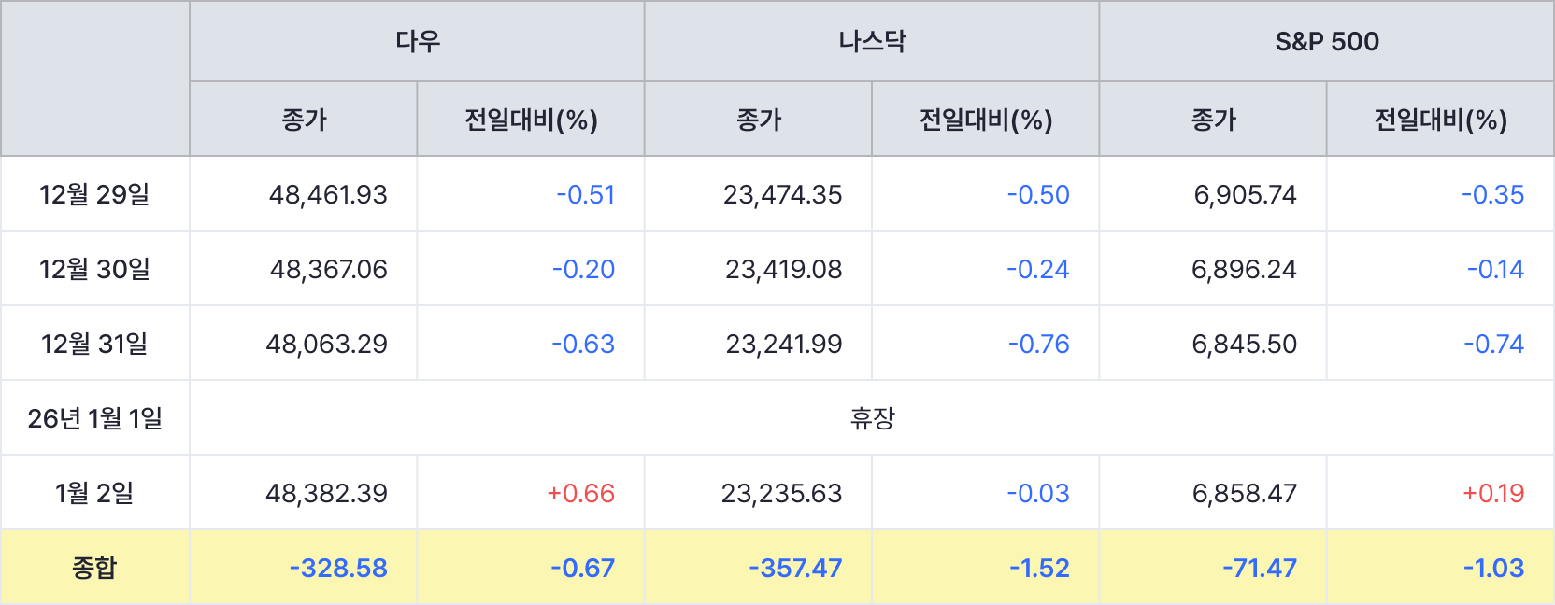Select 전일대비(%) subheader under S&P 500
The height and width of the screenshot is (605, 1555).
[x=1440, y=120]
